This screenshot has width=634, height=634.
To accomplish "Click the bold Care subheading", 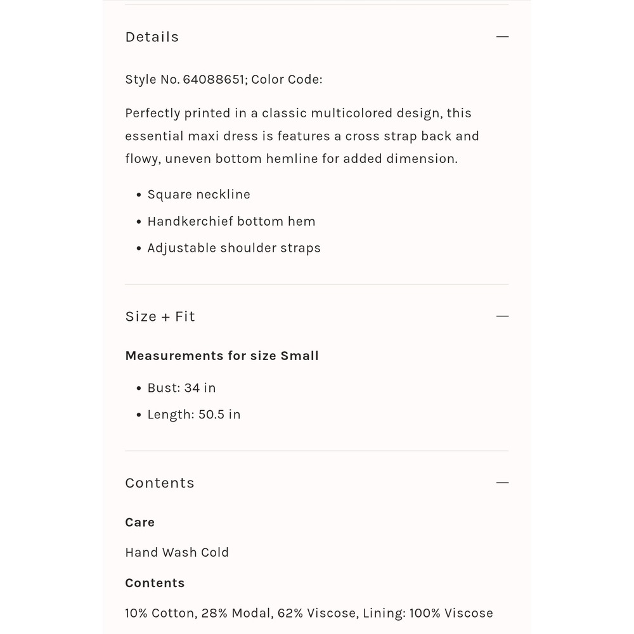I will tap(140, 522).
